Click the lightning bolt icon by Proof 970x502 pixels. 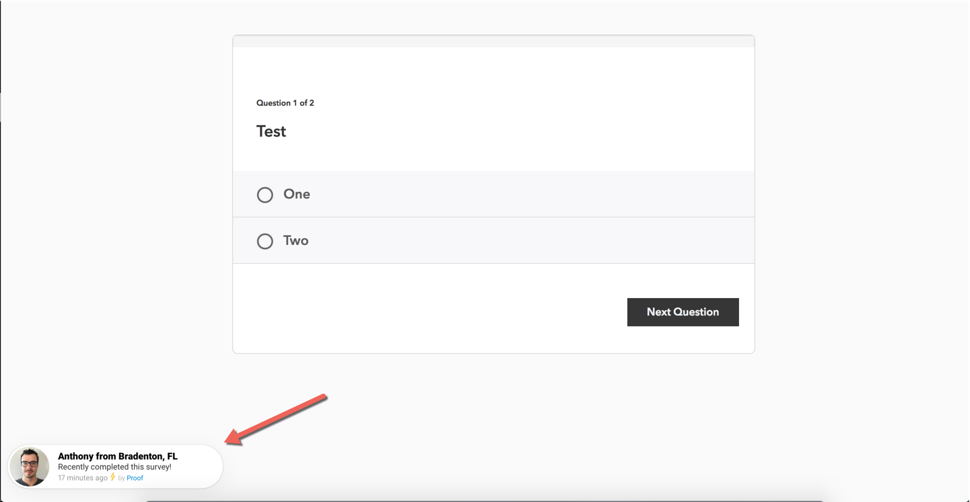tap(113, 477)
